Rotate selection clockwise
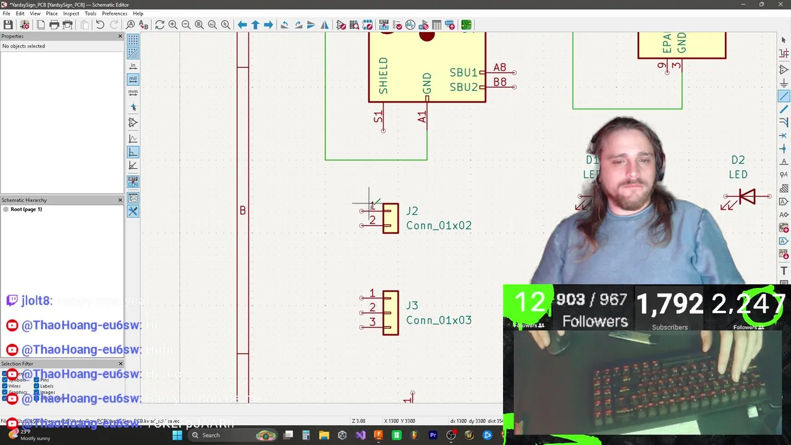The image size is (791, 445). pos(298,25)
